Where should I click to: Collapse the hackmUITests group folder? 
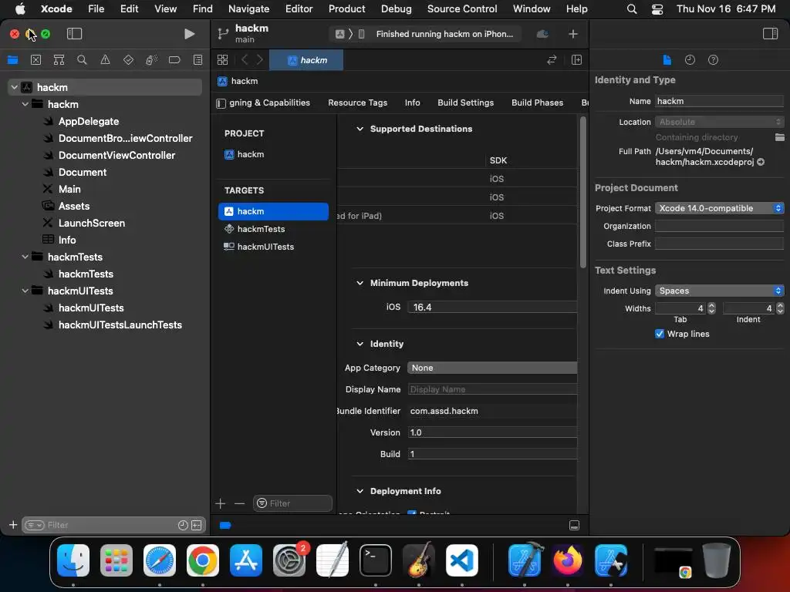click(25, 291)
